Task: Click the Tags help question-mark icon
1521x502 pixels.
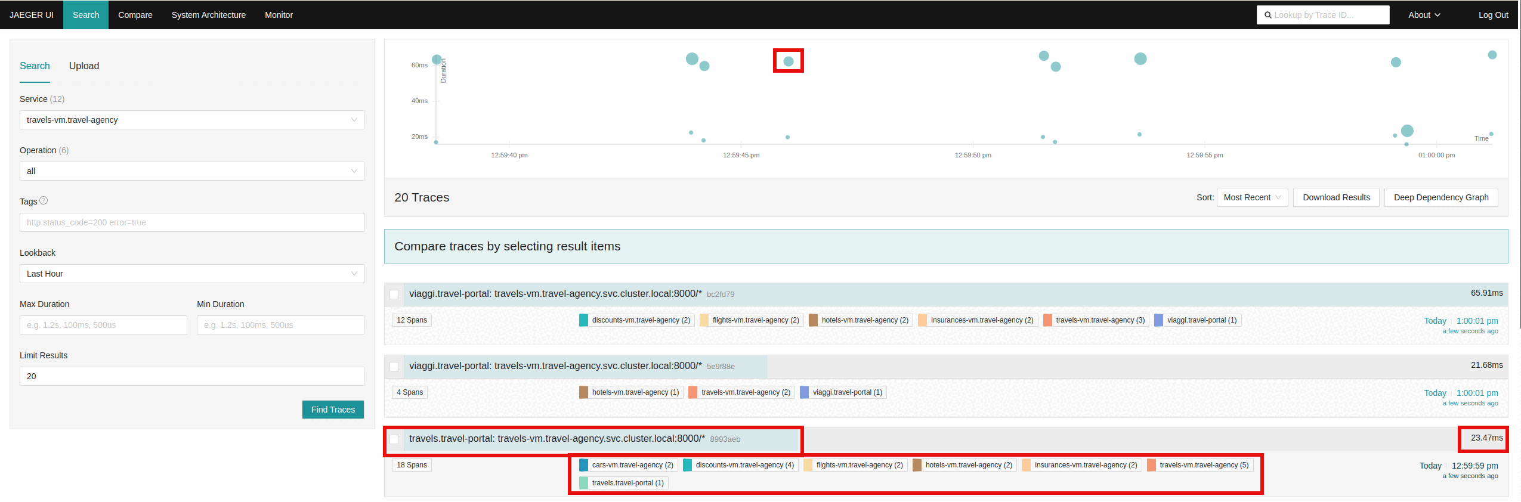Action: pyautogui.click(x=44, y=201)
